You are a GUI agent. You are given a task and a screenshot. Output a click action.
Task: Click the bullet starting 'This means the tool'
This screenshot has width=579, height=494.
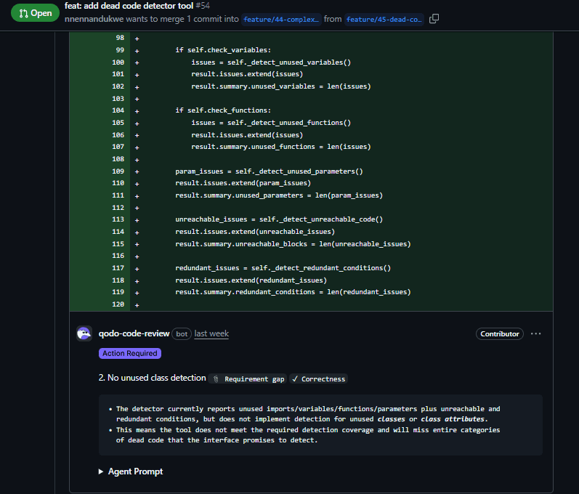pos(308,435)
